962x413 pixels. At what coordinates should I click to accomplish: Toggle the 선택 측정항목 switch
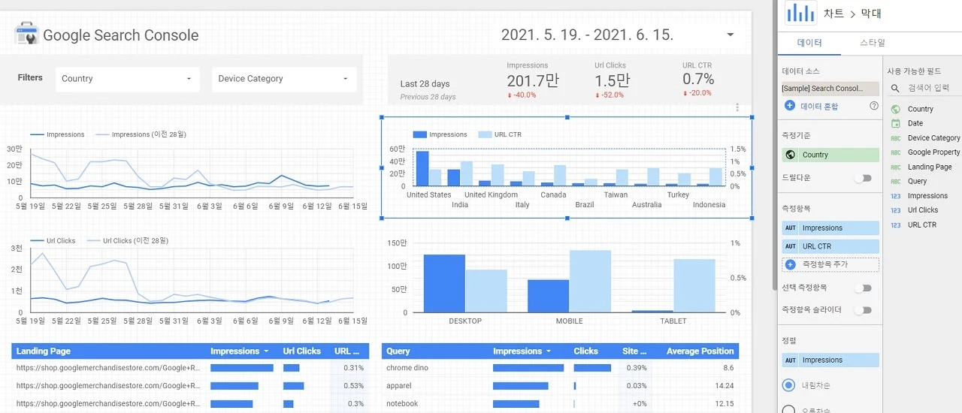(x=864, y=288)
